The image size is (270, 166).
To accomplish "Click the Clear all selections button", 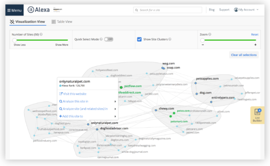I will click(x=244, y=55).
